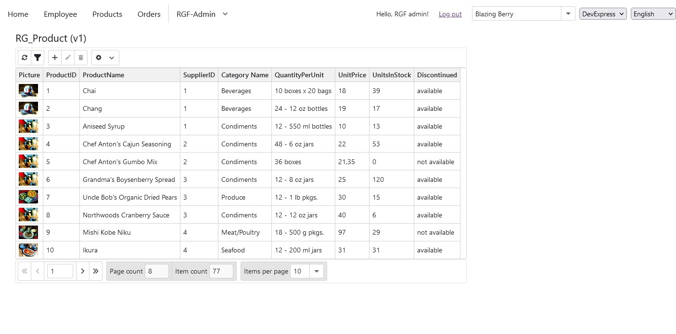Screen dimensions: 676x334
Task: Click the trash delete icon
Action: (x=81, y=58)
